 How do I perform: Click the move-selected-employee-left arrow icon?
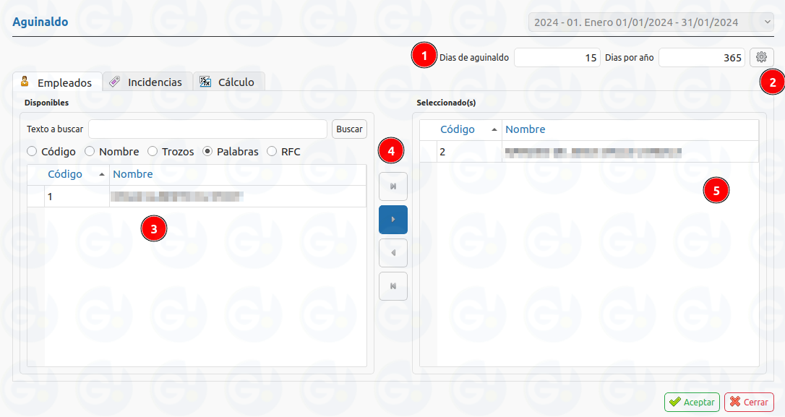coord(392,252)
